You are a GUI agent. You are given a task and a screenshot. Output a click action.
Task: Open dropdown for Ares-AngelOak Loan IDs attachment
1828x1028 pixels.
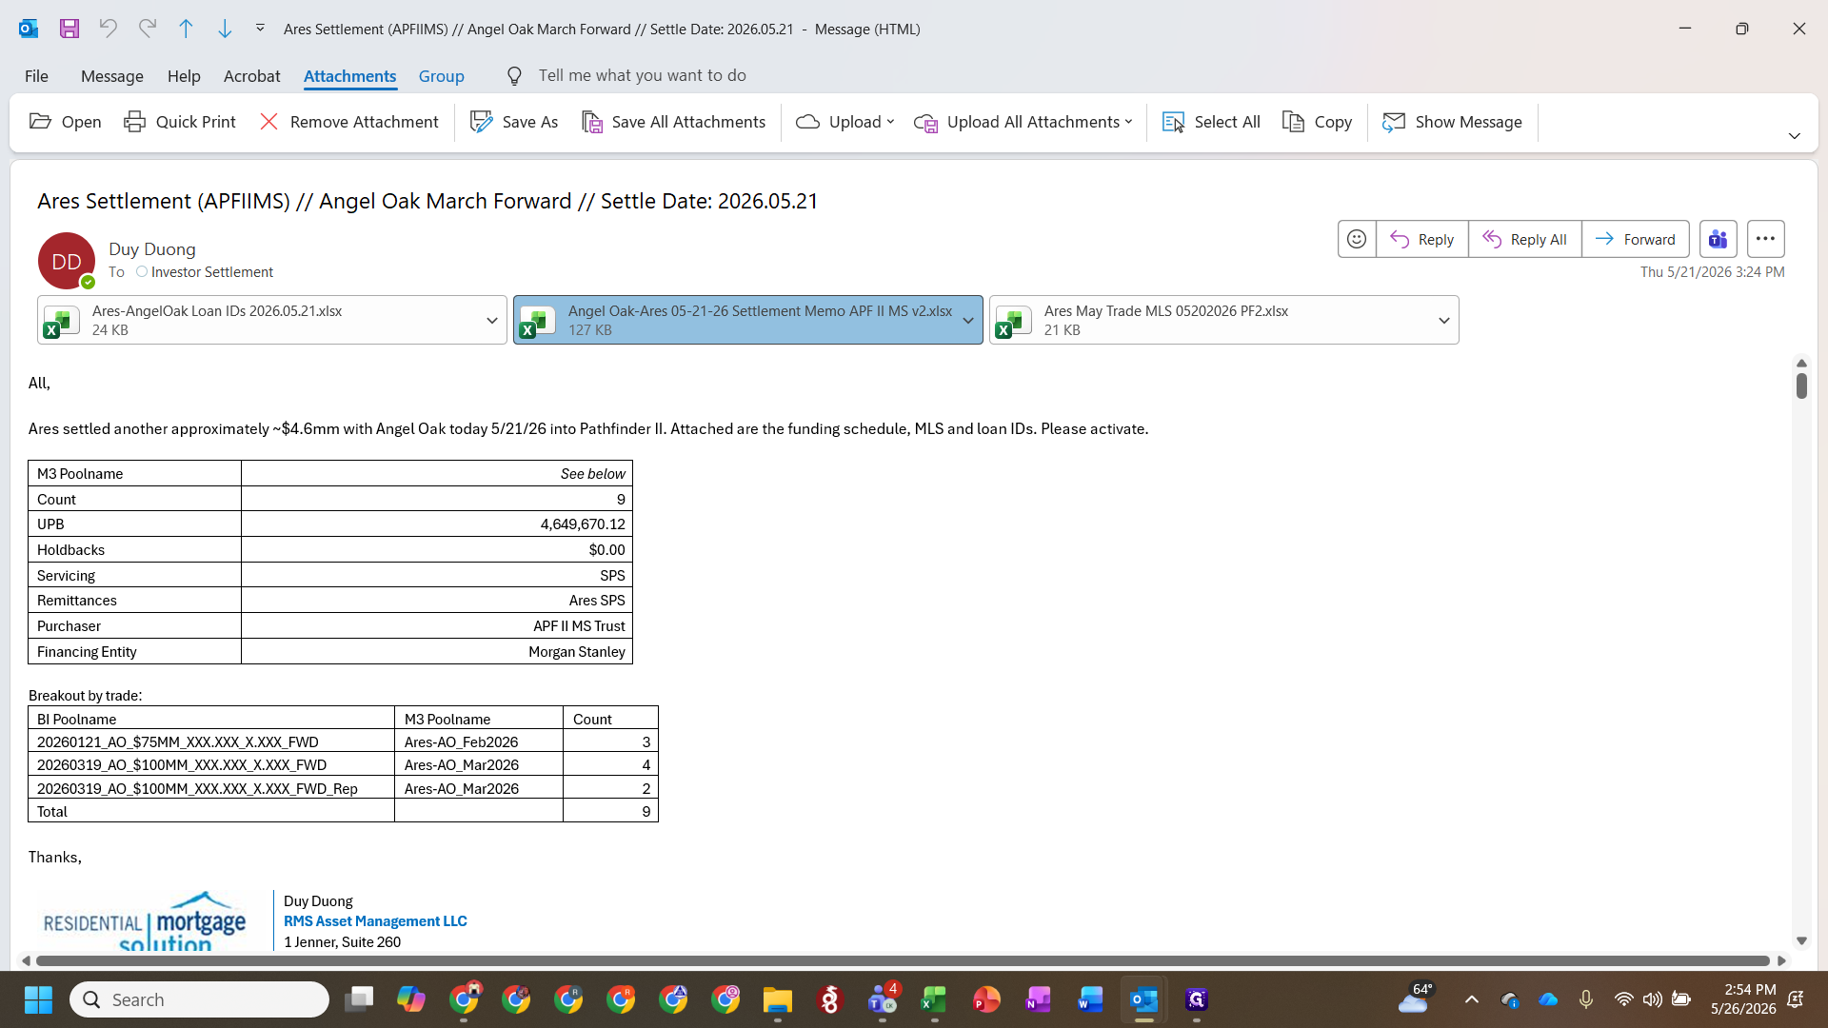pos(492,320)
